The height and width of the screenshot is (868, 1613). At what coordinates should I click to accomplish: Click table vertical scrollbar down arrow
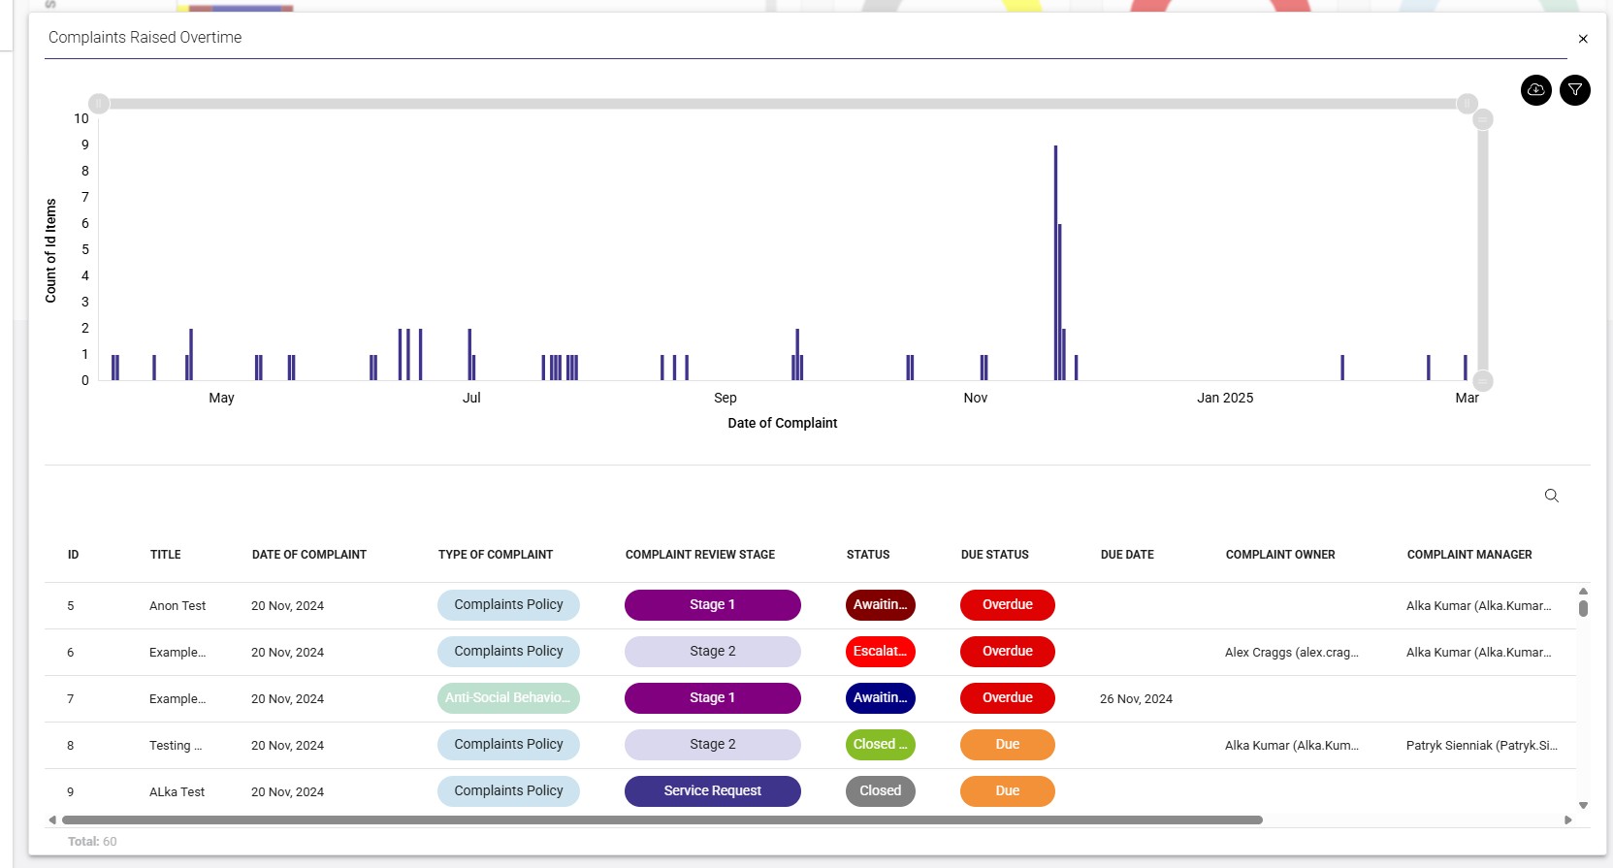point(1583,805)
